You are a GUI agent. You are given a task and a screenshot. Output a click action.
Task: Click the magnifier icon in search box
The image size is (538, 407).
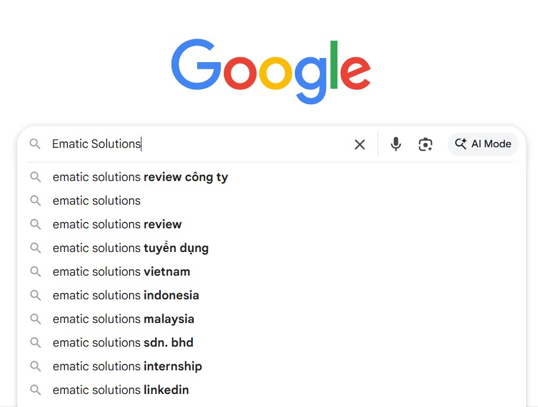[x=36, y=144]
